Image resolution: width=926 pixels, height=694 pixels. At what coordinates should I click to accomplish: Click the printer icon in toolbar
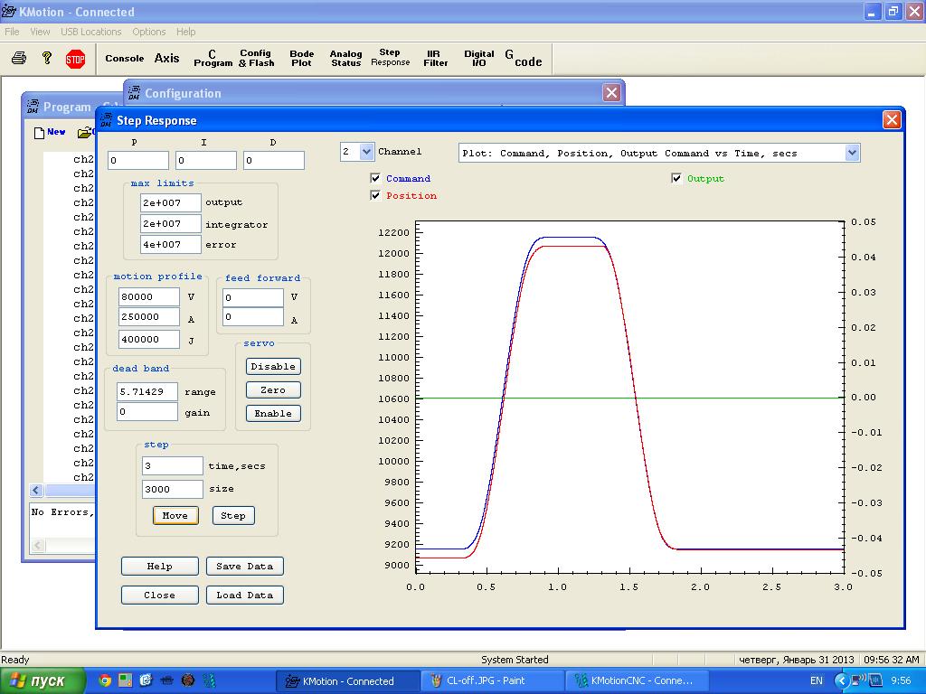point(19,59)
